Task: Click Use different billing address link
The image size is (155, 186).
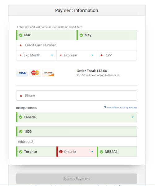Action: coord(122,107)
